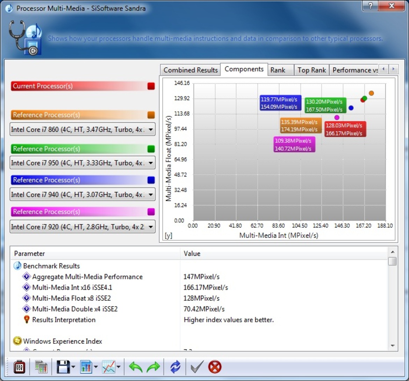Screen dimensions: 409x381
Task: Click the Multi-Media Float x8 diamond icon
Action: [x=26, y=298]
